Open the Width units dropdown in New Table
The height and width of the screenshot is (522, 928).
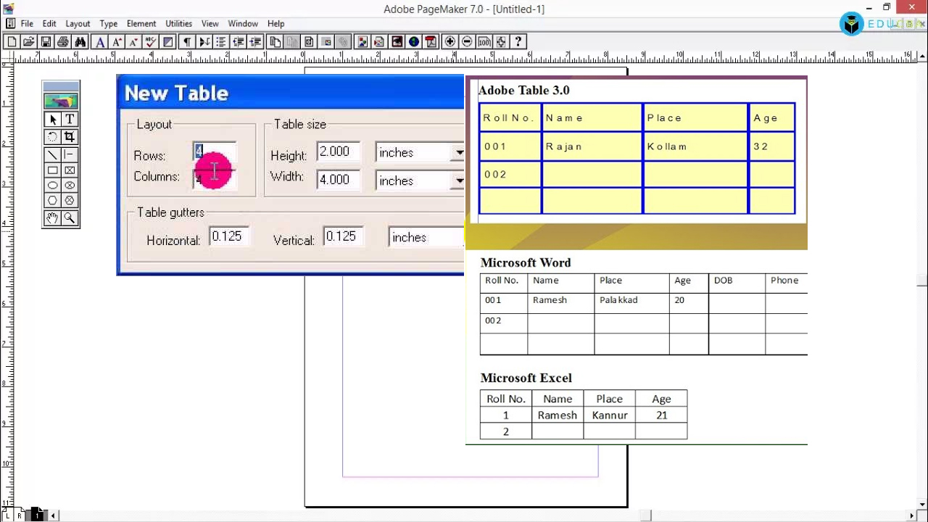click(x=459, y=181)
